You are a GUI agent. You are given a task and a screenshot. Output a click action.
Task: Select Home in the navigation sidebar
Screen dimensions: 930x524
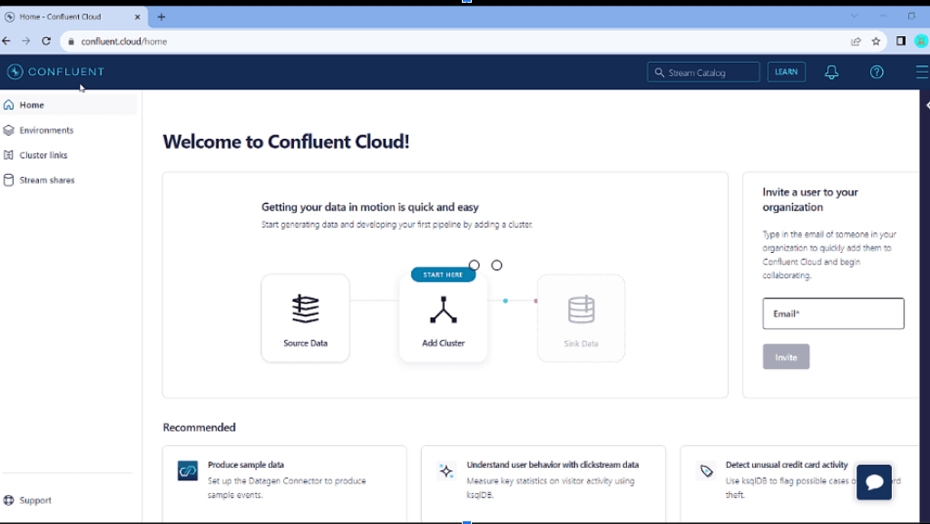pos(31,104)
